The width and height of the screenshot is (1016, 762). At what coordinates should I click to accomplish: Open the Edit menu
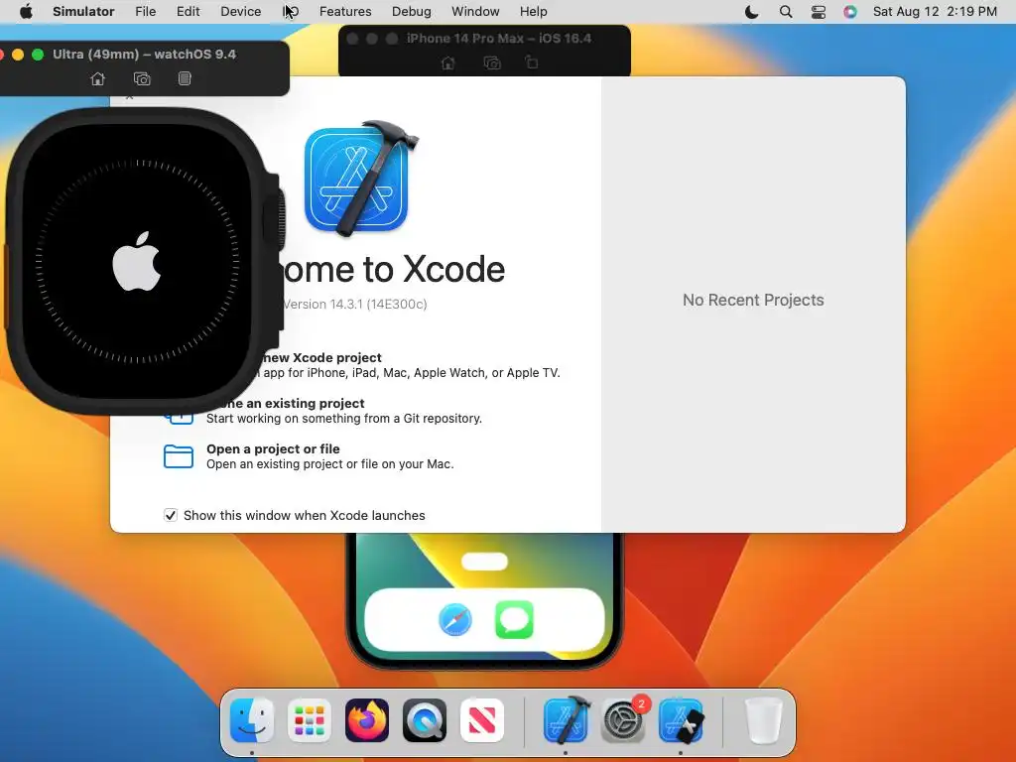[x=188, y=12]
